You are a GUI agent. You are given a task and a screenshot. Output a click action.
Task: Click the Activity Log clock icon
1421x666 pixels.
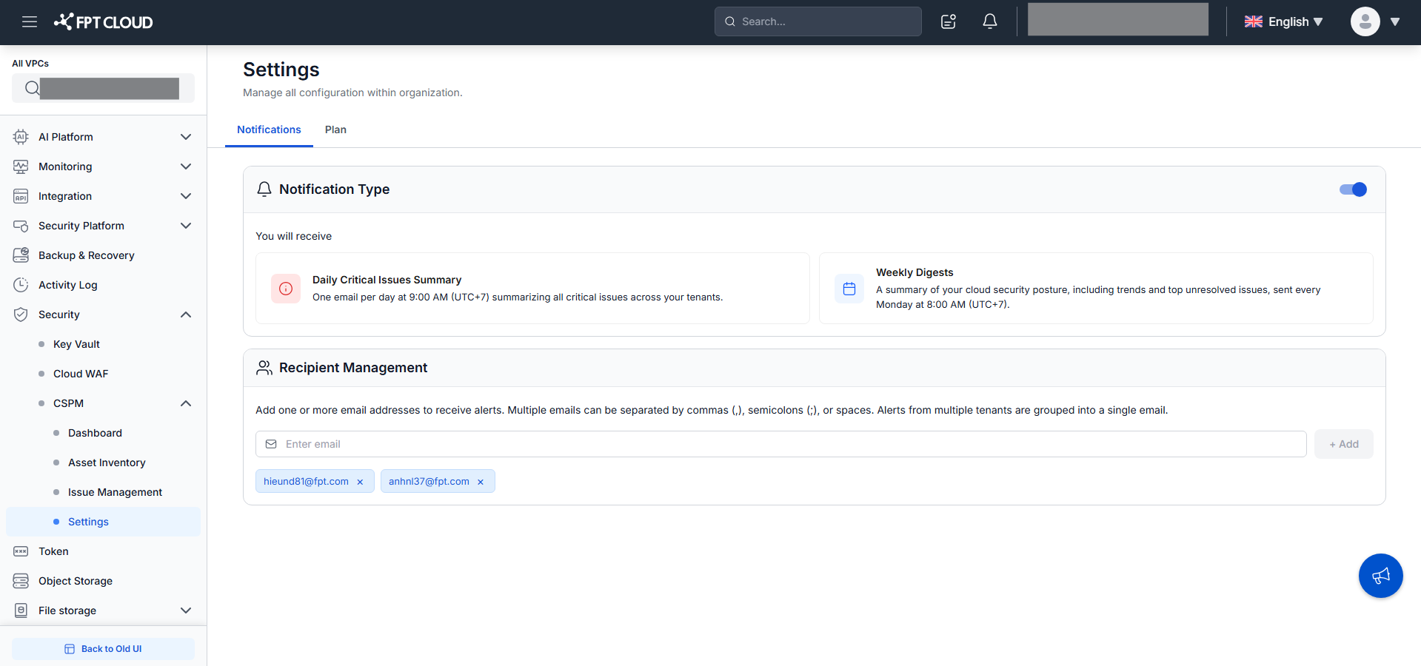tap(21, 285)
